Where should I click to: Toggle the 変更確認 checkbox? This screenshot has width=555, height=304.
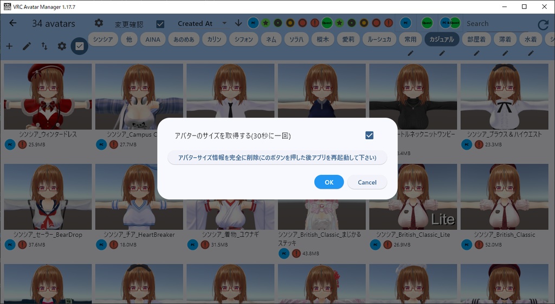pos(160,24)
